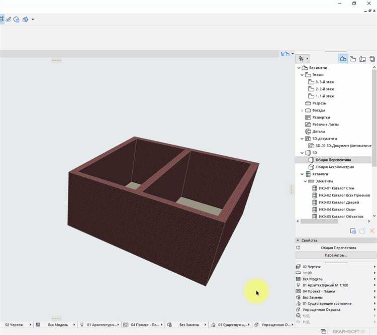Switch Navigator to Publisher Sets
This screenshot has width=377, height=335.
tap(372, 59)
